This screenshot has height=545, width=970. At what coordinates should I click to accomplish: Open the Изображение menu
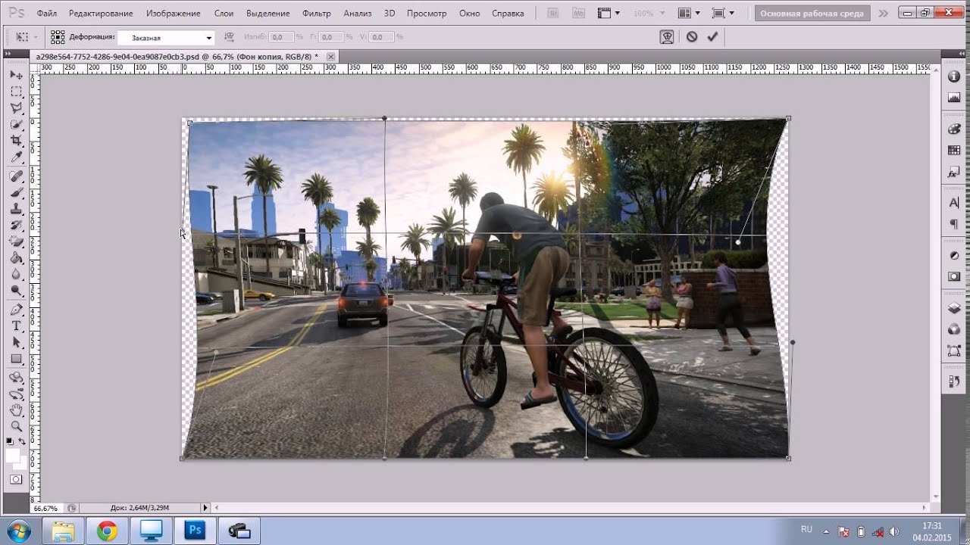(174, 14)
